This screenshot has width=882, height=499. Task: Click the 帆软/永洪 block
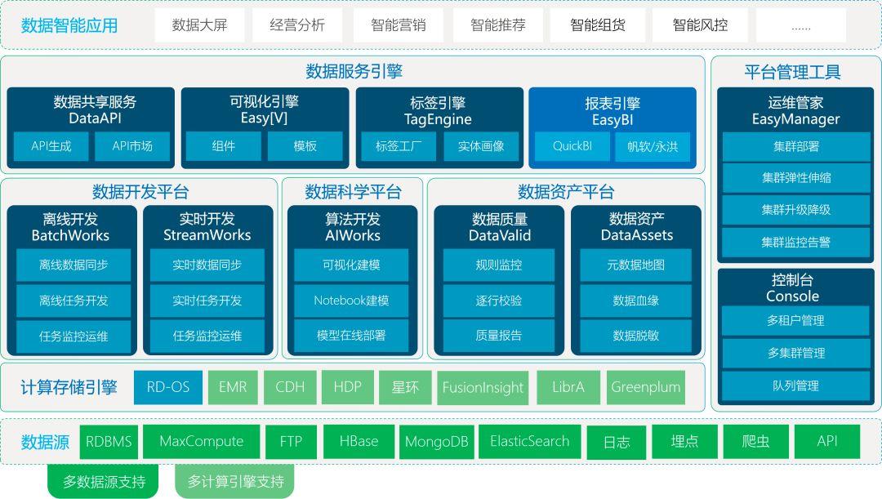click(653, 147)
